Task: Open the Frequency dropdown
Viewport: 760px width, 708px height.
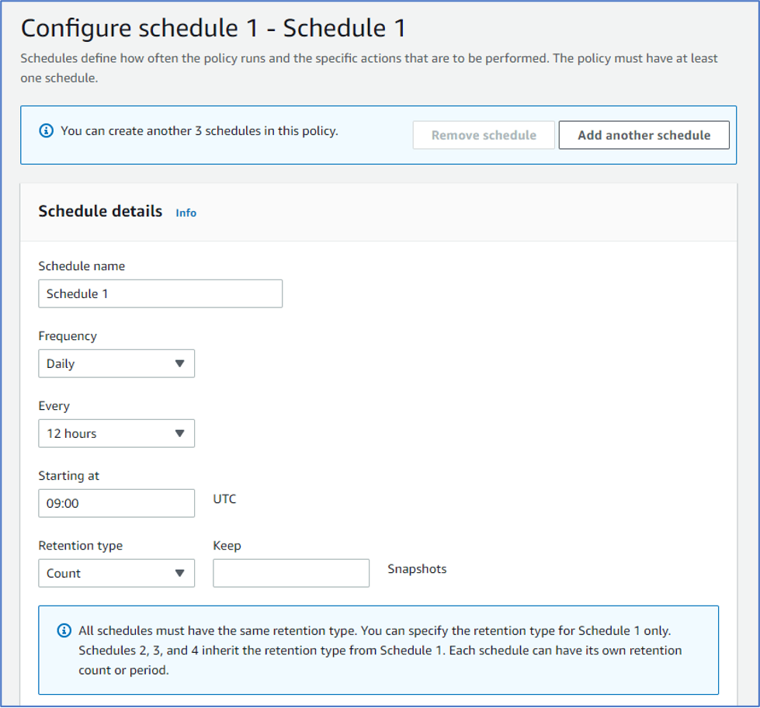Action: pos(116,363)
